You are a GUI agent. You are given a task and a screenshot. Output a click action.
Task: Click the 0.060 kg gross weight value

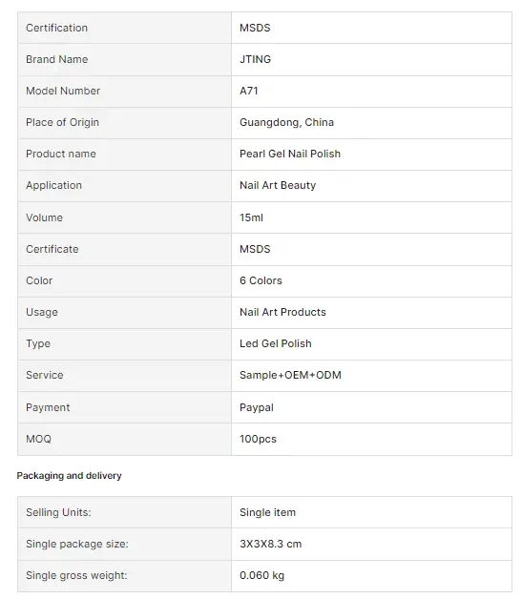tap(261, 576)
